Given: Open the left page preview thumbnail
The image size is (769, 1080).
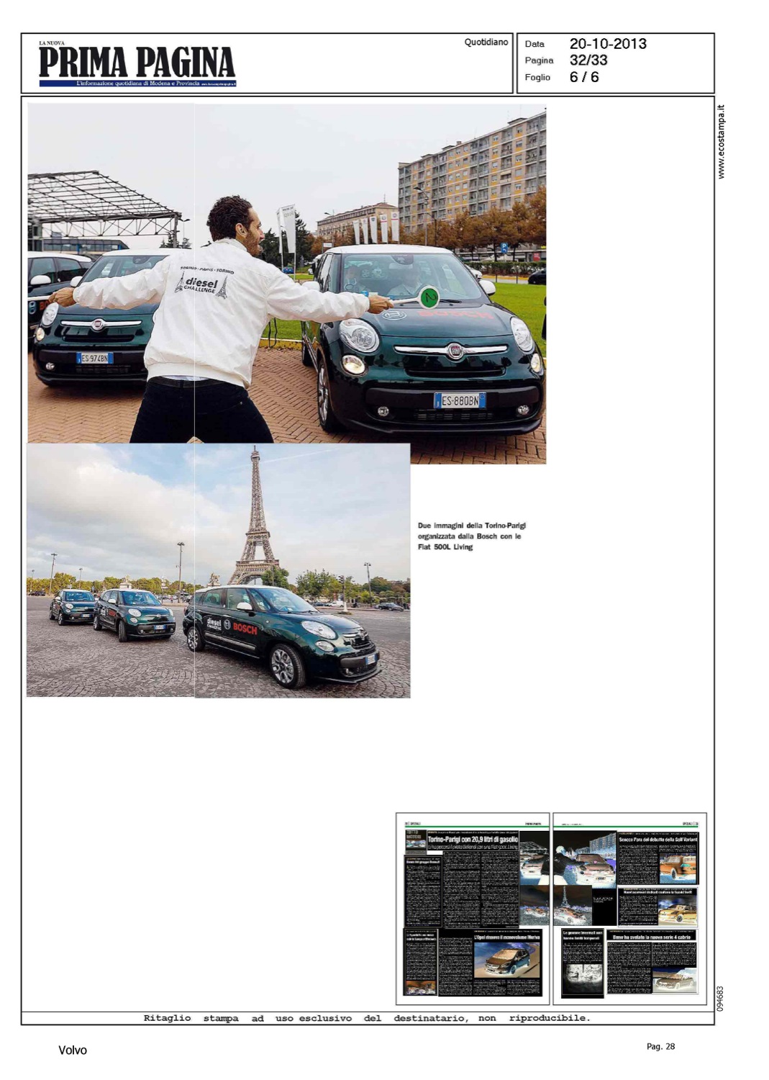Looking at the screenshot, I should tap(473, 909).
